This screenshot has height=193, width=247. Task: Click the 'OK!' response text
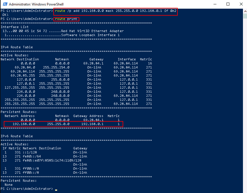[5, 15]
